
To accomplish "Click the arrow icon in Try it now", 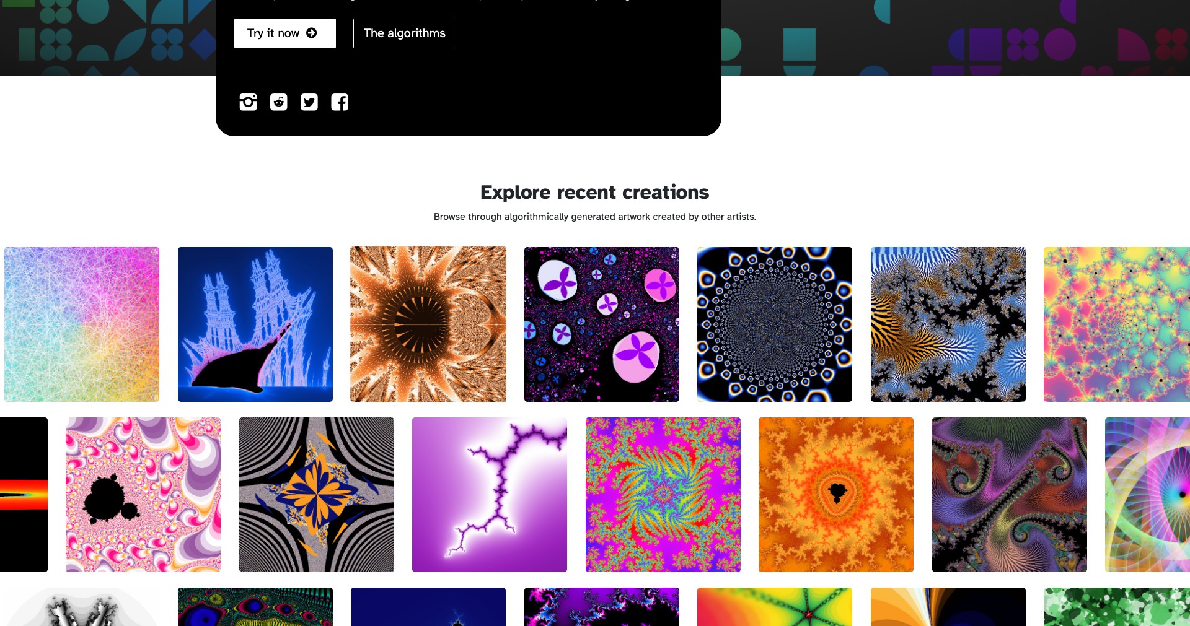I will [x=312, y=33].
